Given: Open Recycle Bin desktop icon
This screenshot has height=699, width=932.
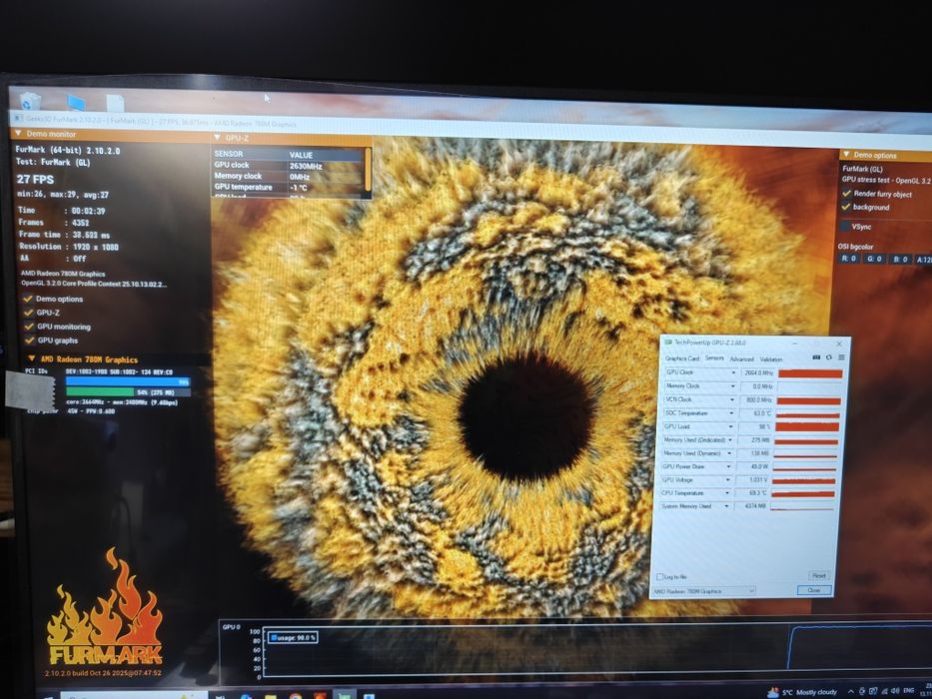Looking at the screenshot, I should [30, 101].
